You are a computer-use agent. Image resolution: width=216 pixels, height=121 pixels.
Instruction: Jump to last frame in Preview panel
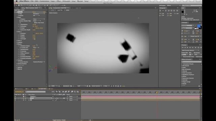tap(193, 47)
